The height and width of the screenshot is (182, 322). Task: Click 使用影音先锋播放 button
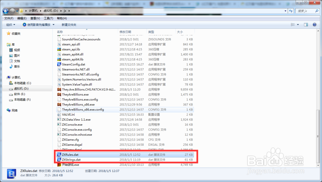(37, 25)
